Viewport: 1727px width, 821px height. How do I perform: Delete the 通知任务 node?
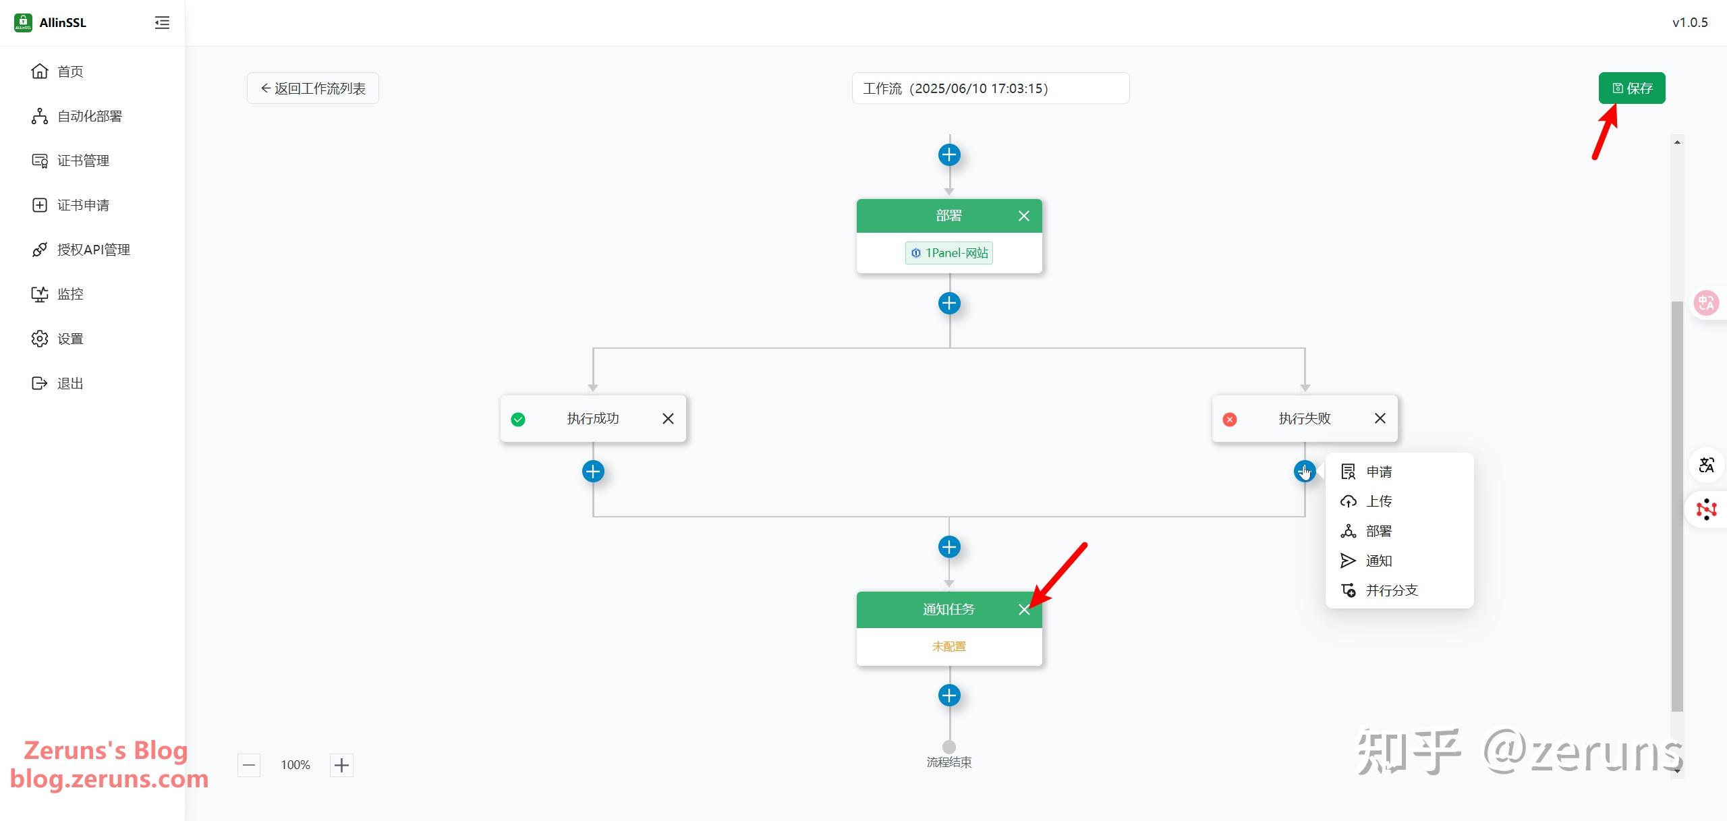click(x=1024, y=610)
